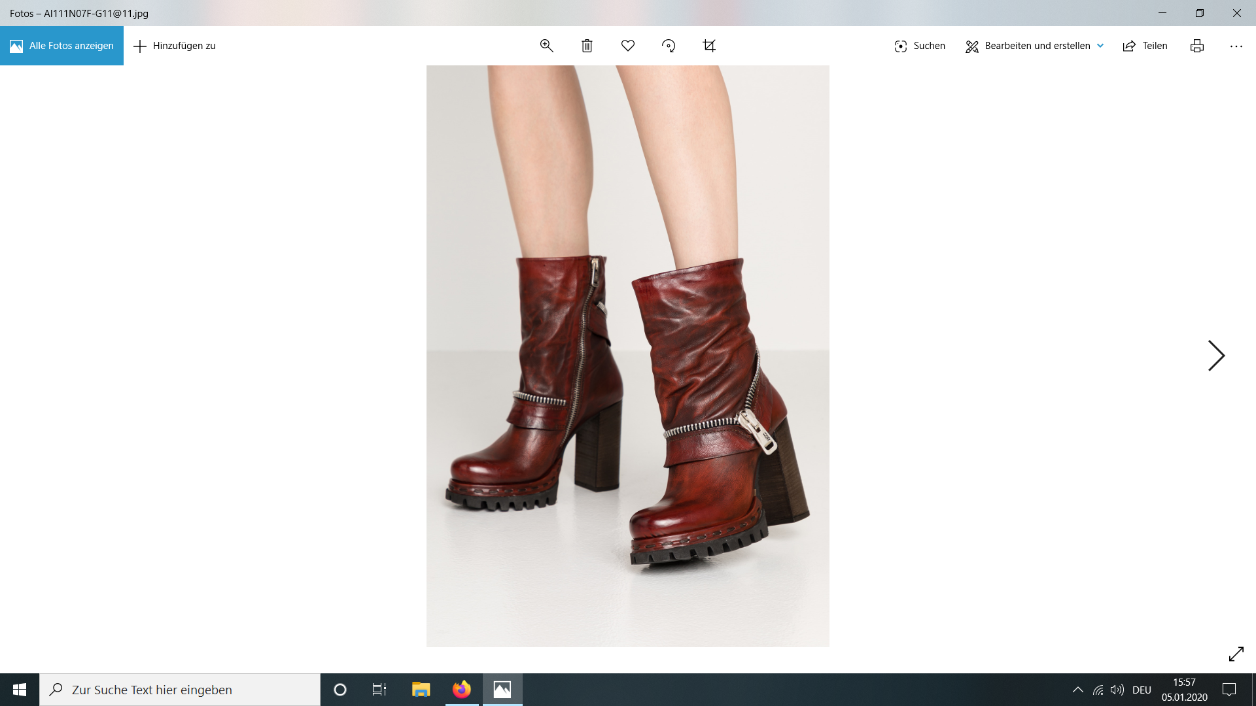Click the zoom magnifier icon
This screenshot has height=706, width=1256.
pyautogui.click(x=546, y=46)
